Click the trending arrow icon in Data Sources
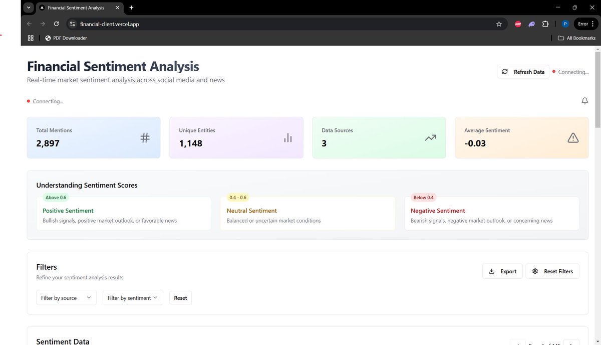The image size is (601, 345). click(431, 137)
